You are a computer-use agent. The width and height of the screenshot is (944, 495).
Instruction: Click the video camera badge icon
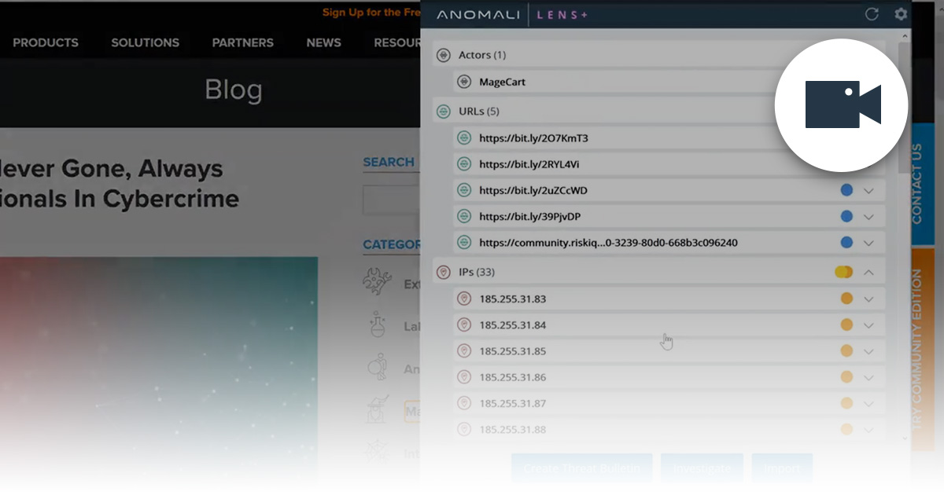click(x=843, y=104)
